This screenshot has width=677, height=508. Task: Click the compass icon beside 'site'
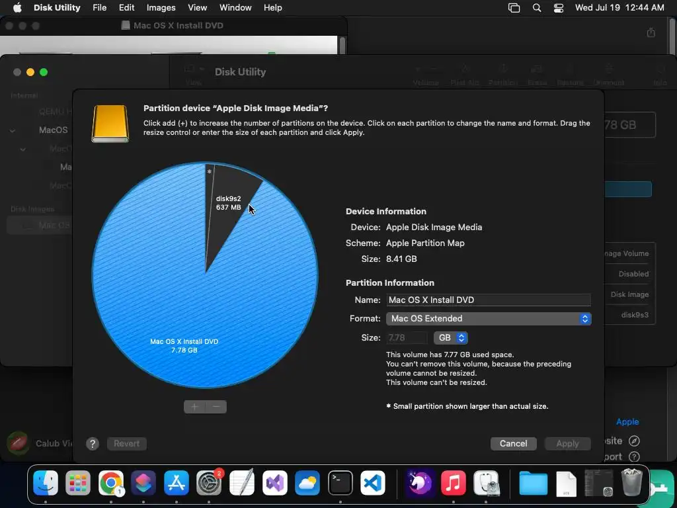click(634, 441)
